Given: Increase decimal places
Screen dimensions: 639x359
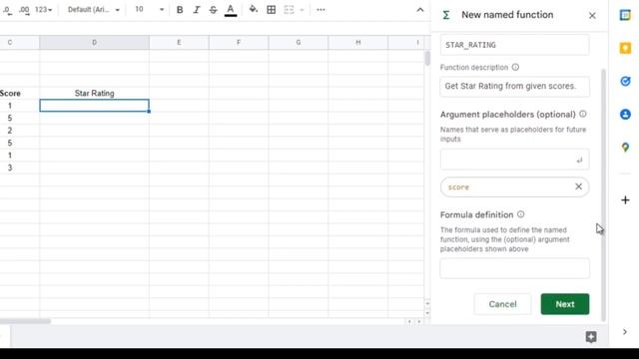Looking at the screenshot, I should (x=24, y=10).
